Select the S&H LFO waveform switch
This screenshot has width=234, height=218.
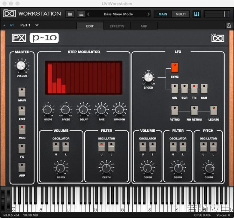204,89
